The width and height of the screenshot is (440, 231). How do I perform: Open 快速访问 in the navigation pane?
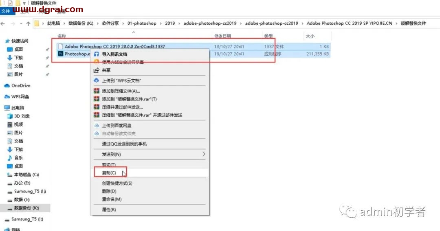(20, 41)
